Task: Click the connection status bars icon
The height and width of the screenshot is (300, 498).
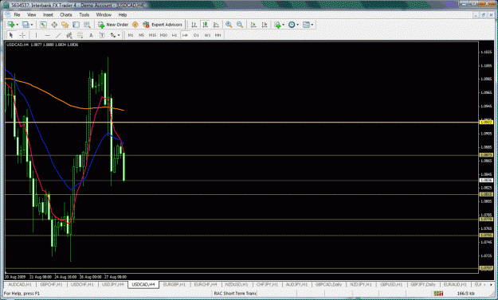Action: (x=438, y=294)
